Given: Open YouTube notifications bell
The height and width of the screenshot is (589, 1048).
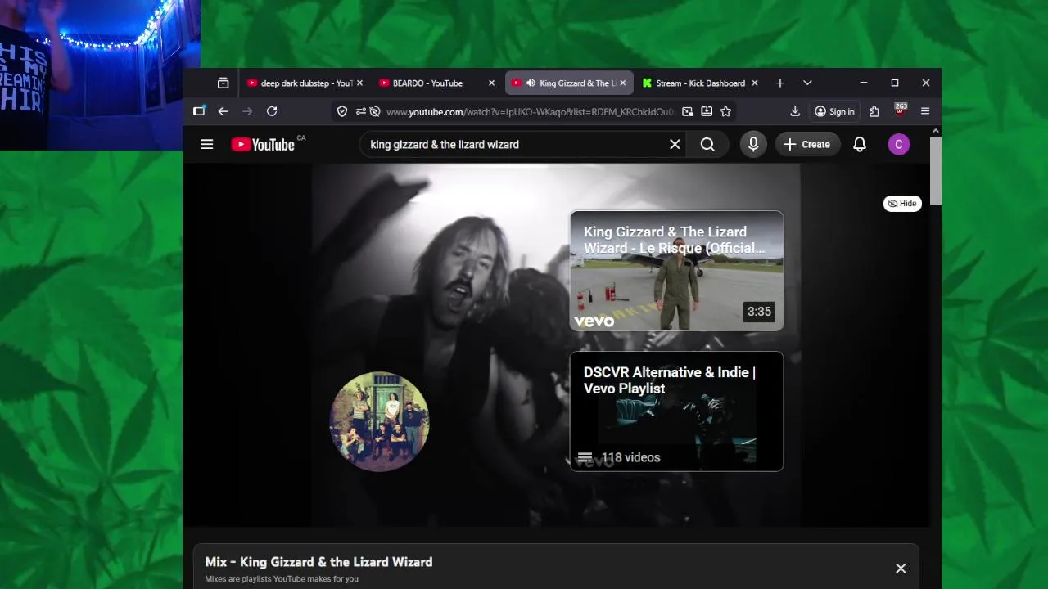Looking at the screenshot, I should pos(860,144).
